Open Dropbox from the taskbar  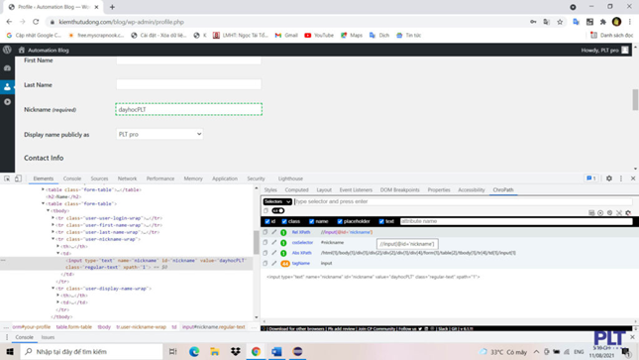click(236, 351)
